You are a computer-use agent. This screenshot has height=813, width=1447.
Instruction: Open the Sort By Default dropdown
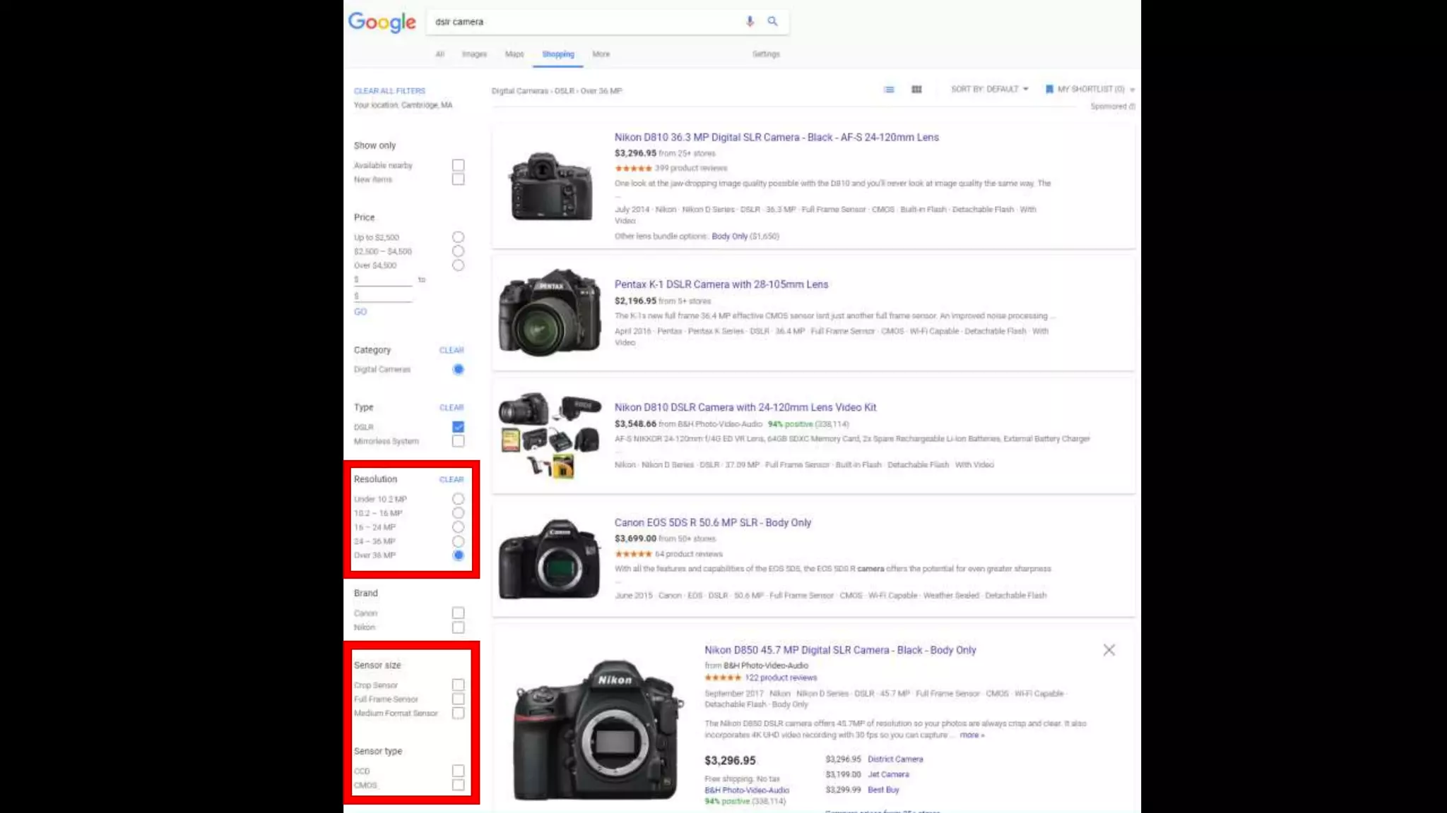tap(989, 90)
